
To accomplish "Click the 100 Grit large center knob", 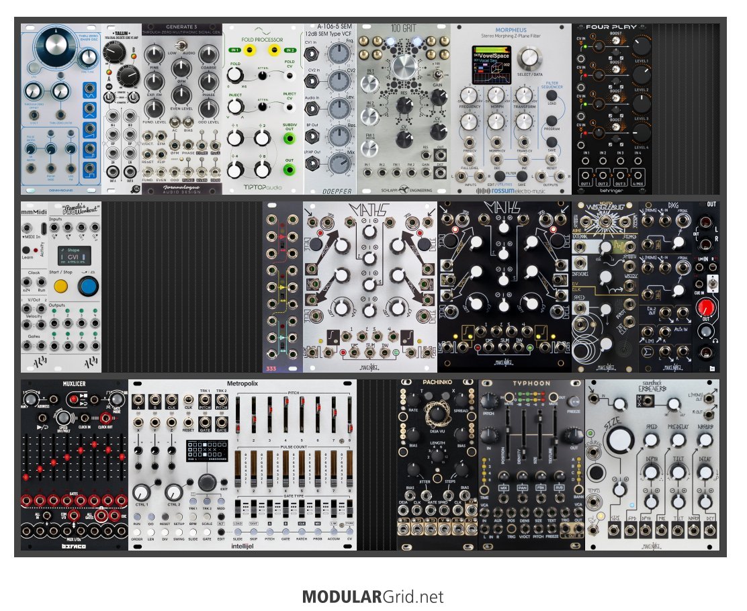I will [404, 66].
